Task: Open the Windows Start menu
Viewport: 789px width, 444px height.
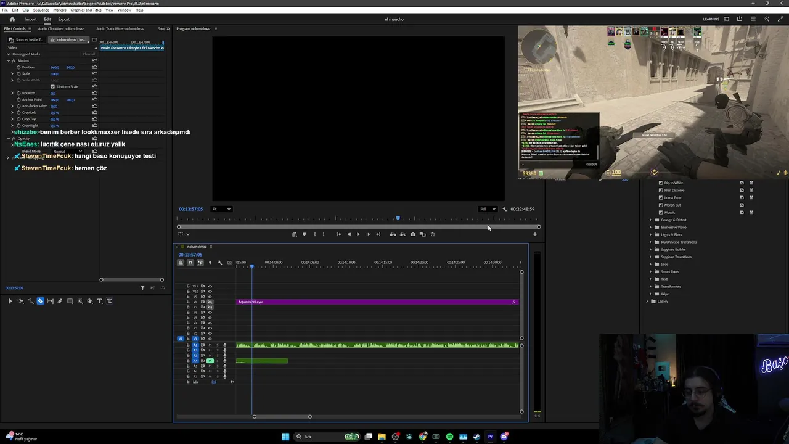Action: [285, 437]
